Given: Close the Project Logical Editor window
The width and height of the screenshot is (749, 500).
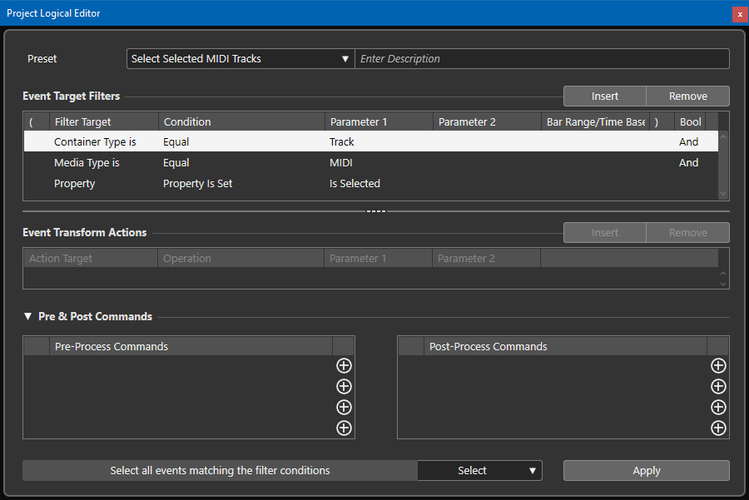Looking at the screenshot, I should (739, 14).
